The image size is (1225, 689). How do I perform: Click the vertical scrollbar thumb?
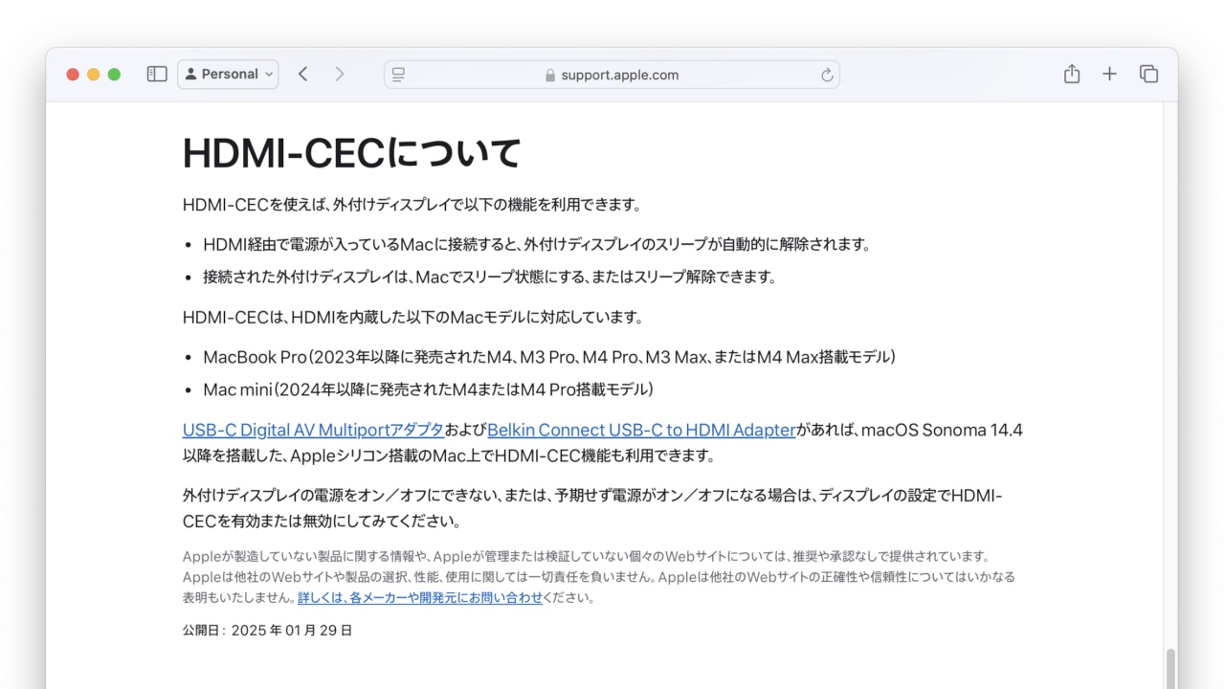(1169, 669)
